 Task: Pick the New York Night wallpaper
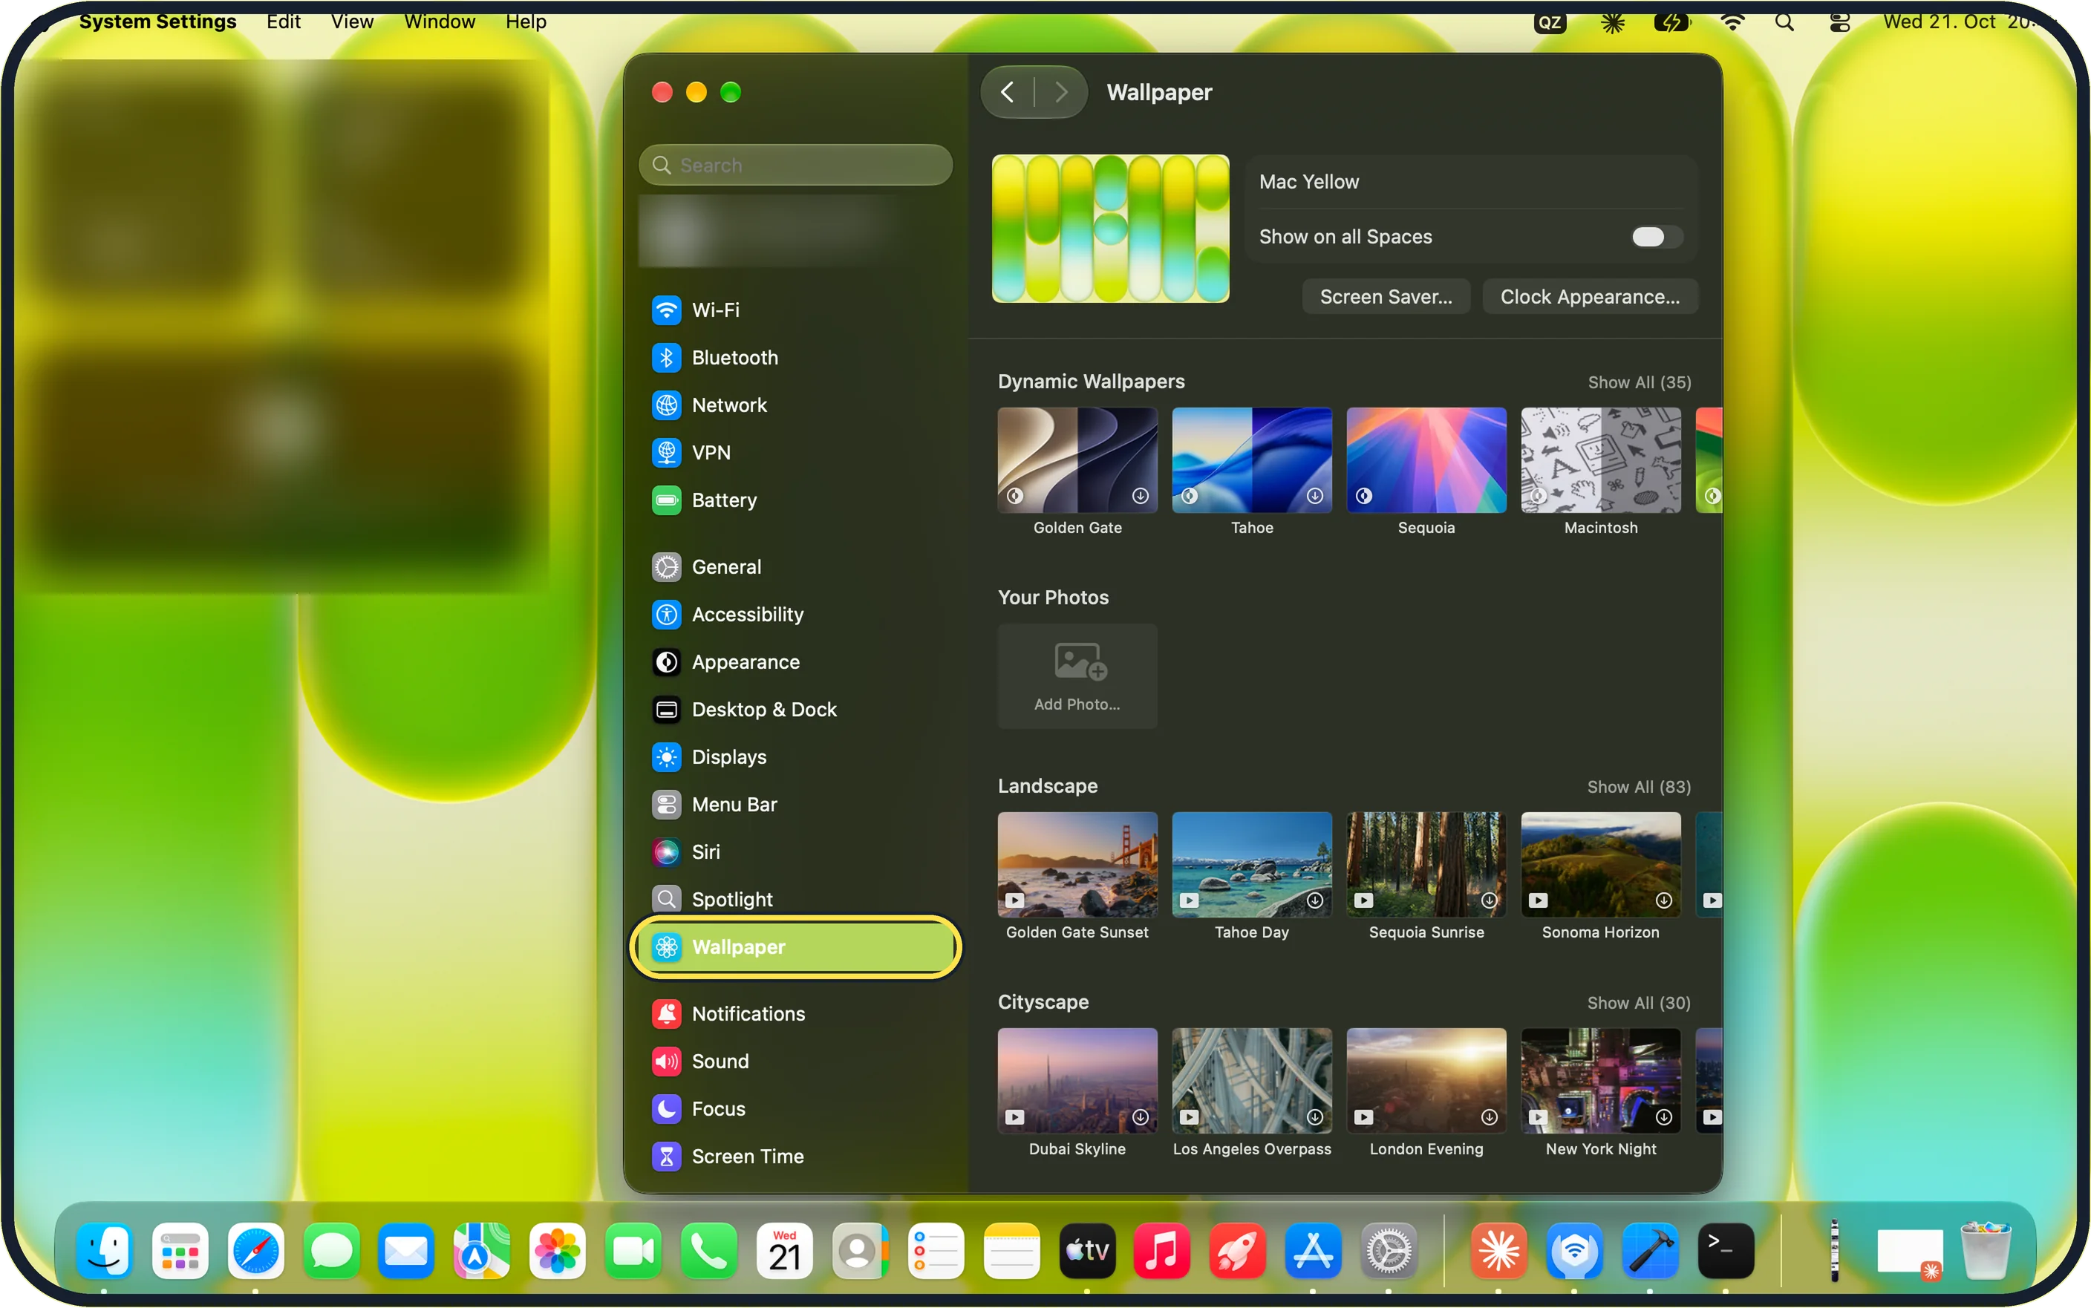[x=1600, y=1082]
